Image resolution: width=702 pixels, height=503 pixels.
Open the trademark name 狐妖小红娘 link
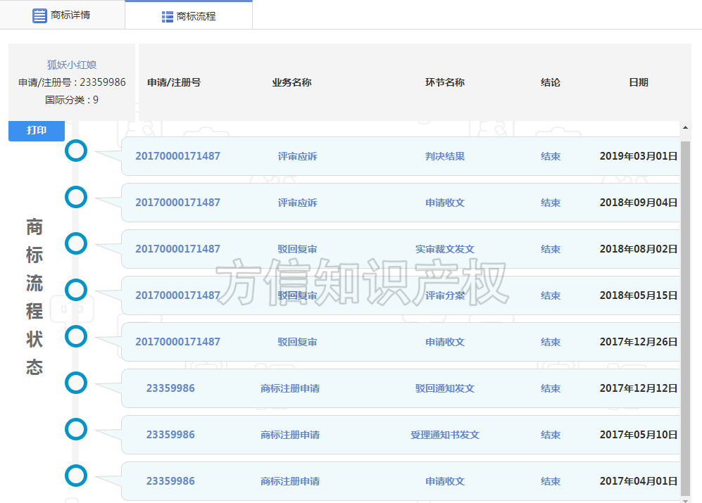pyautogui.click(x=71, y=64)
